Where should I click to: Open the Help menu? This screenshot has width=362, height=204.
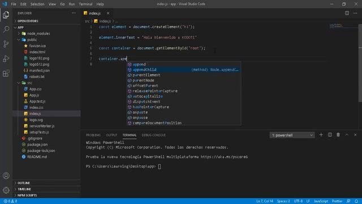(100, 4)
